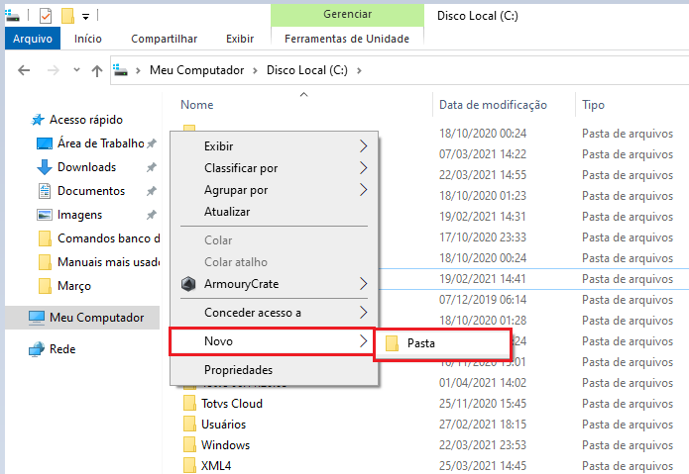Image resolution: width=689 pixels, height=474 pixels.
Task: Choose Colar in the context menu
Action: [274, 240]
